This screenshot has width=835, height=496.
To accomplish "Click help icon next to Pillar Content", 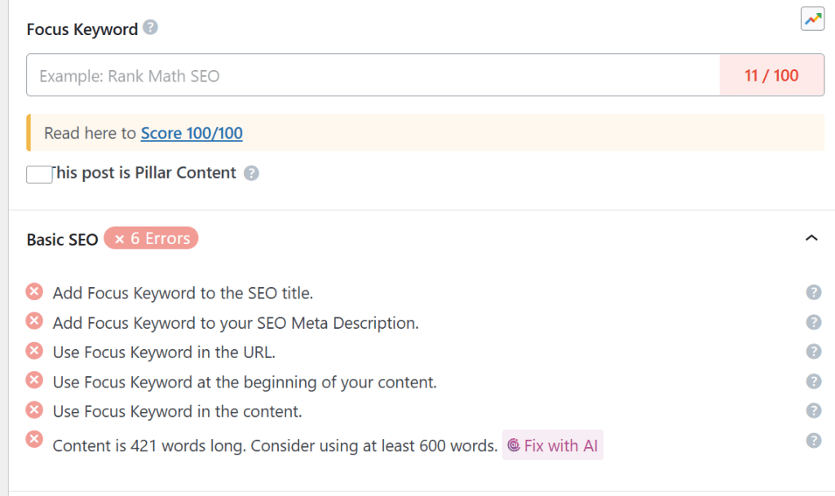I will coord(251,173).
